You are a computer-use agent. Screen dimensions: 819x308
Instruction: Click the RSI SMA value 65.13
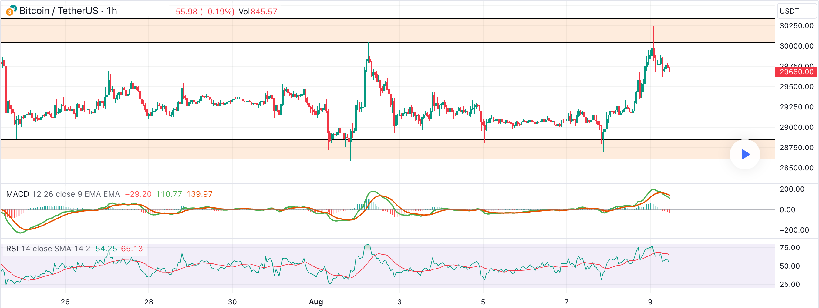[x=132, y=249]
